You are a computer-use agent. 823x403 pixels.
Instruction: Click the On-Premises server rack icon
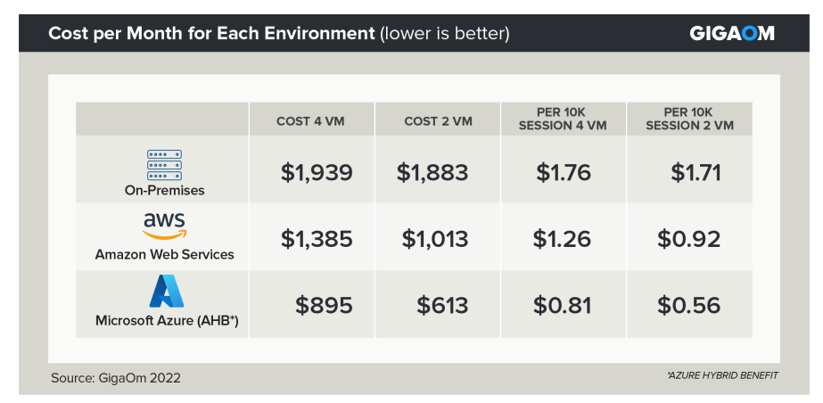click(x=164, y=165)
